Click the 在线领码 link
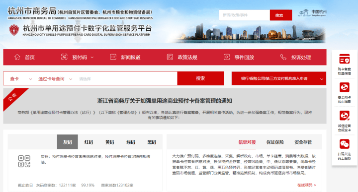This screenshot has height=192, width=358. pos(306,185)
